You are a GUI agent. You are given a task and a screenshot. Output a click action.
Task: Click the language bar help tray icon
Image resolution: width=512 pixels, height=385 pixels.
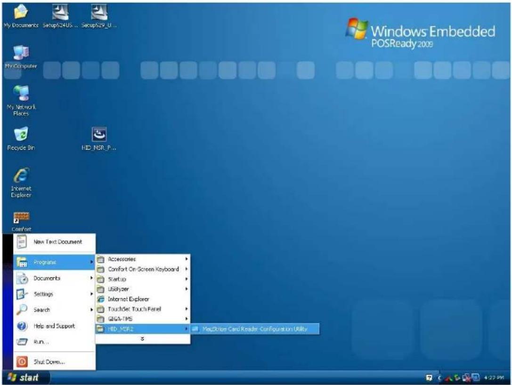pos(429,378)
